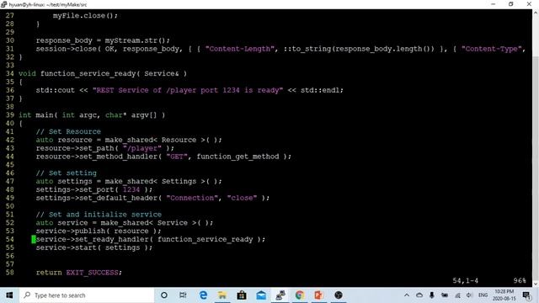This screenshot has width=539, height=303.
Task: Show hidden system tray icons
Action: (407, 295)
